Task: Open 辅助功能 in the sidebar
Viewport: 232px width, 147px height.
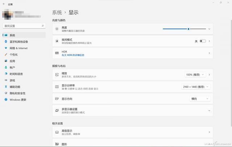Action: pyautogui.click(x=24, y=87)
